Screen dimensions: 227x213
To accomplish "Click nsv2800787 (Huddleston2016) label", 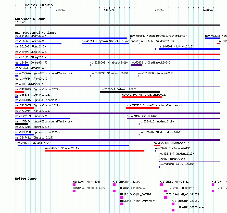I will click(159, 132).
